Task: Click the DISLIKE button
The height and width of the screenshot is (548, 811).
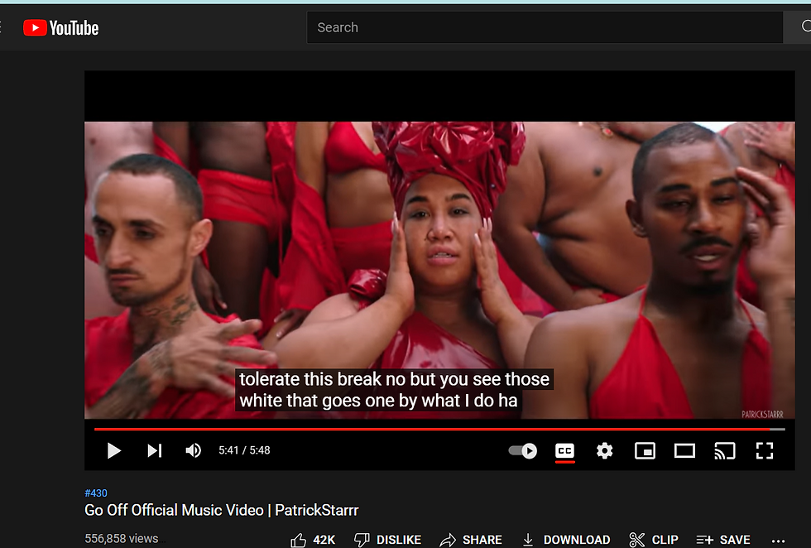Action: (x=388, y=540)
